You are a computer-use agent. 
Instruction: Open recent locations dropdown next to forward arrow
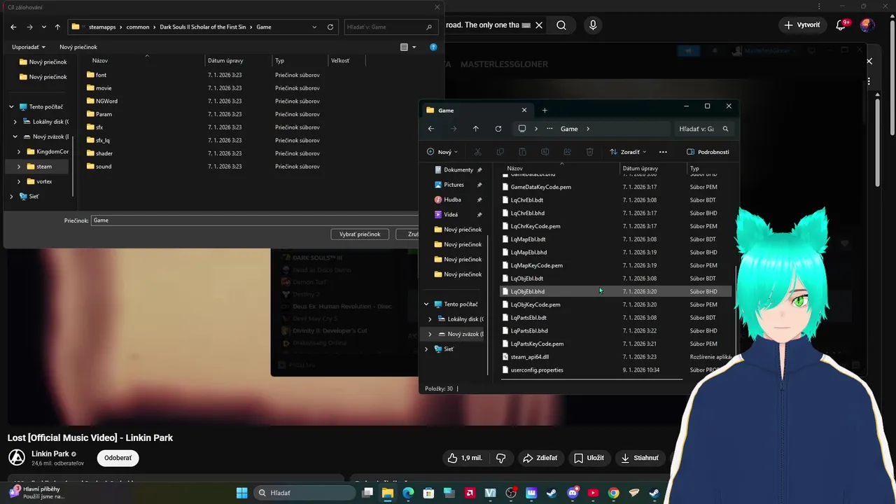click(x=44, y=27)
